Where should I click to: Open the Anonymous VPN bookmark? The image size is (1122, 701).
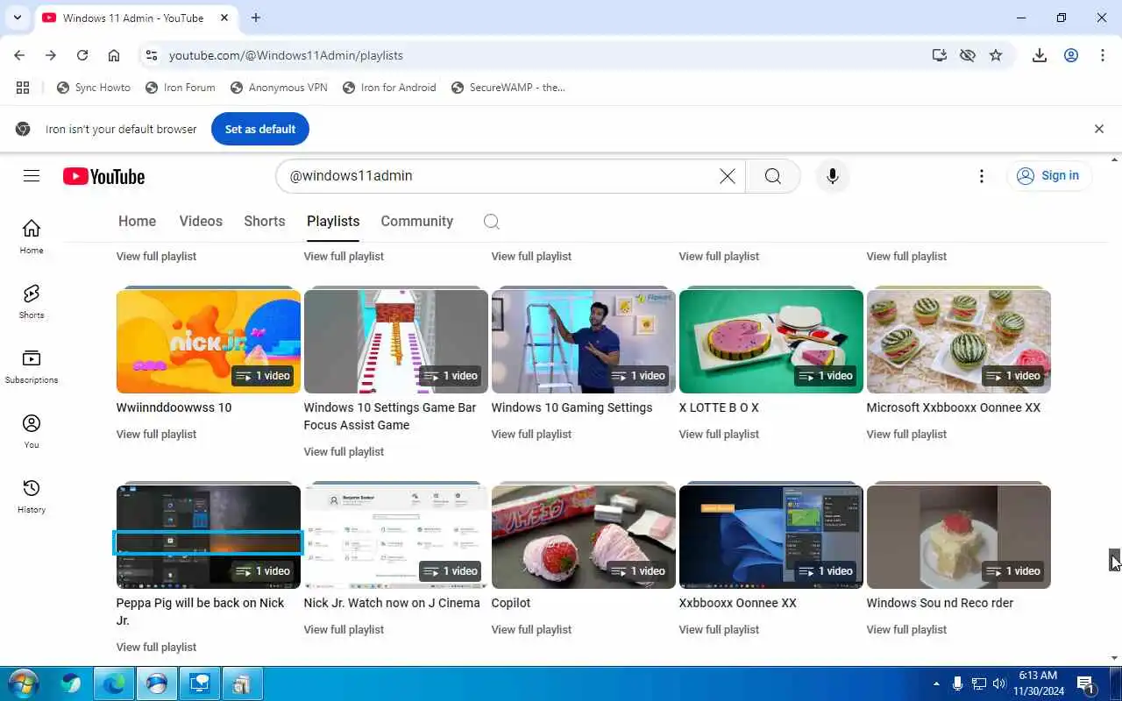point(279,88)
